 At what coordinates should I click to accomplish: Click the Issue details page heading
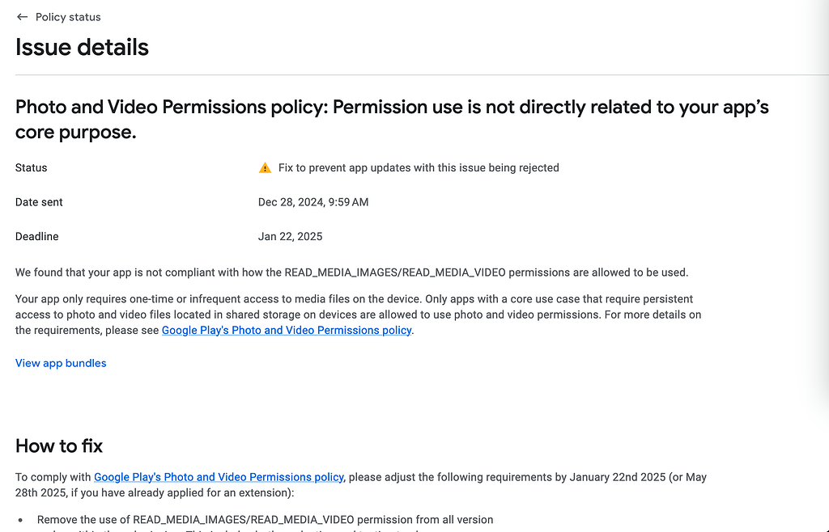coord(81,48)
